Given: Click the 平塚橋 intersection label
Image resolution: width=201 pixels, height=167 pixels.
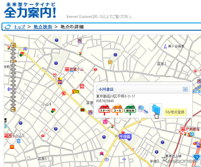Looking at the screenshot, I should 125,137.
